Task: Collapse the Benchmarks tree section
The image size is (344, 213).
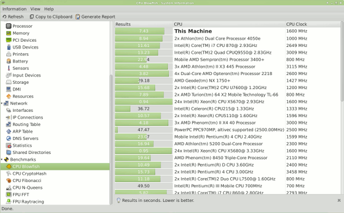Action: pyautogui.click(x=2, y=159)
